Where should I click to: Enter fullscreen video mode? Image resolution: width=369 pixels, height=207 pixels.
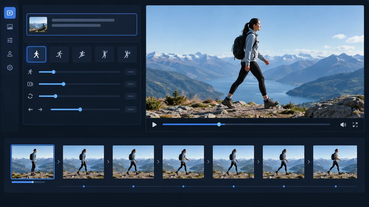pyautogui.click(x=355, y=125)
